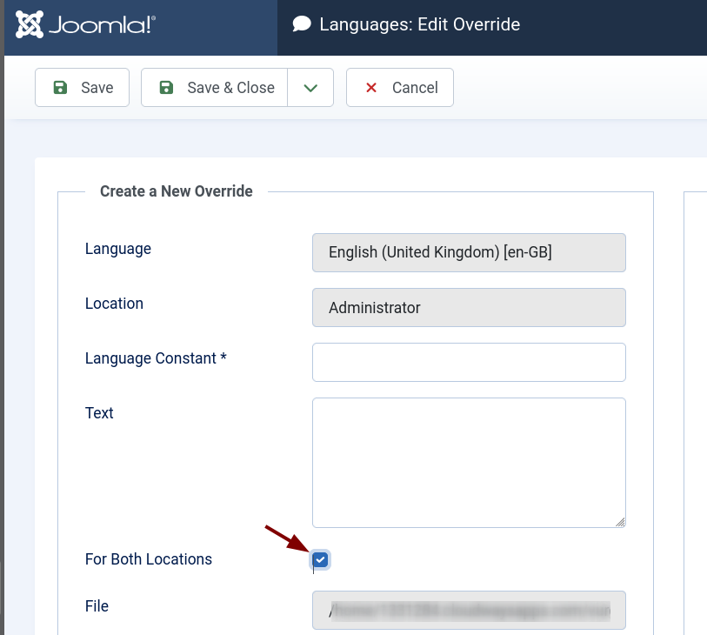
Task: Expand the Save & Close options arrow
Action: click(310, 87)
